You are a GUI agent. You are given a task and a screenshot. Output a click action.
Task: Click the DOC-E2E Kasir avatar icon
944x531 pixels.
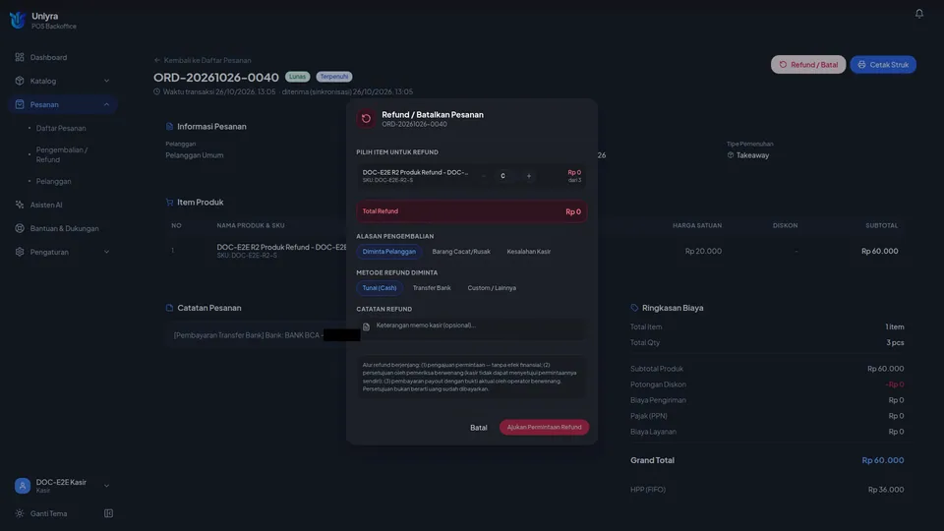pyautogui.click(x=23, y=485)
